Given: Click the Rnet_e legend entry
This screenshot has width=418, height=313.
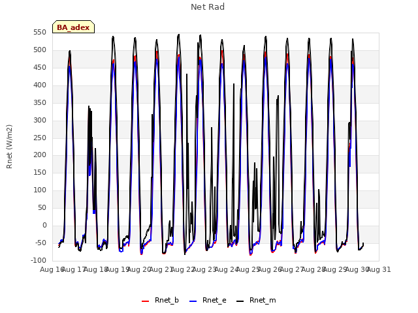Looking at the screenshot, I should (x=208, y=301).
